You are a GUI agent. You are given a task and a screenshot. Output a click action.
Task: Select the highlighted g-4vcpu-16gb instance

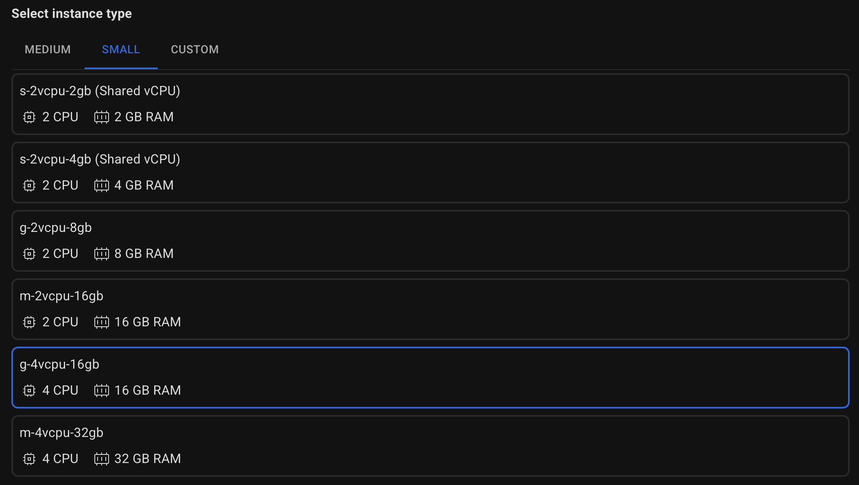click(430, 378)
